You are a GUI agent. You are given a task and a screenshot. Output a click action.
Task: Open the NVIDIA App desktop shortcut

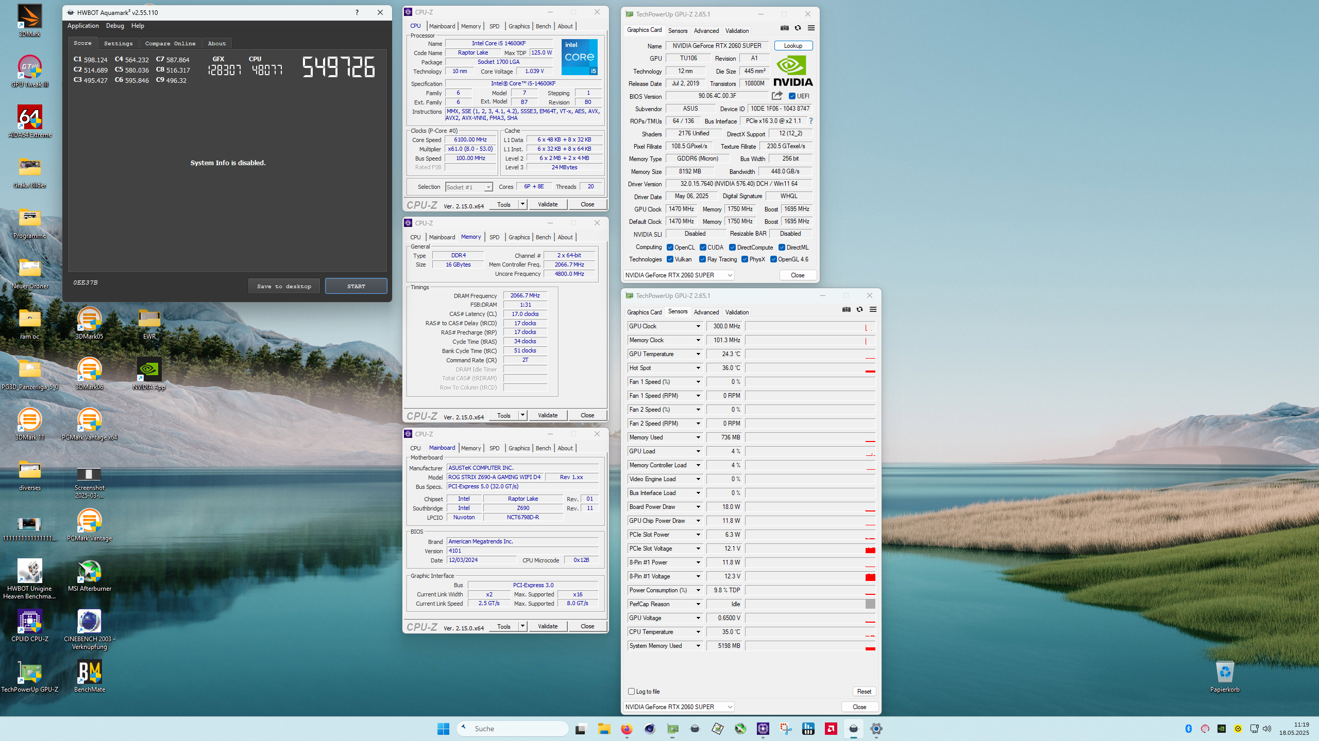click(x=149, y=374)
